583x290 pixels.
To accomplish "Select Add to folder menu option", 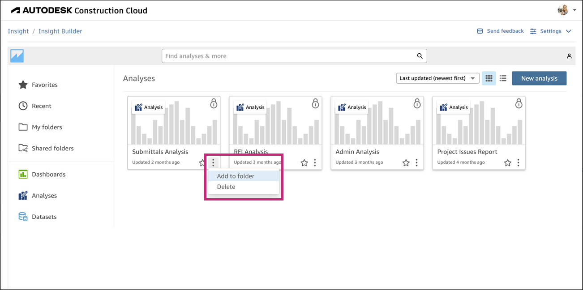I will tap(236, 176).
